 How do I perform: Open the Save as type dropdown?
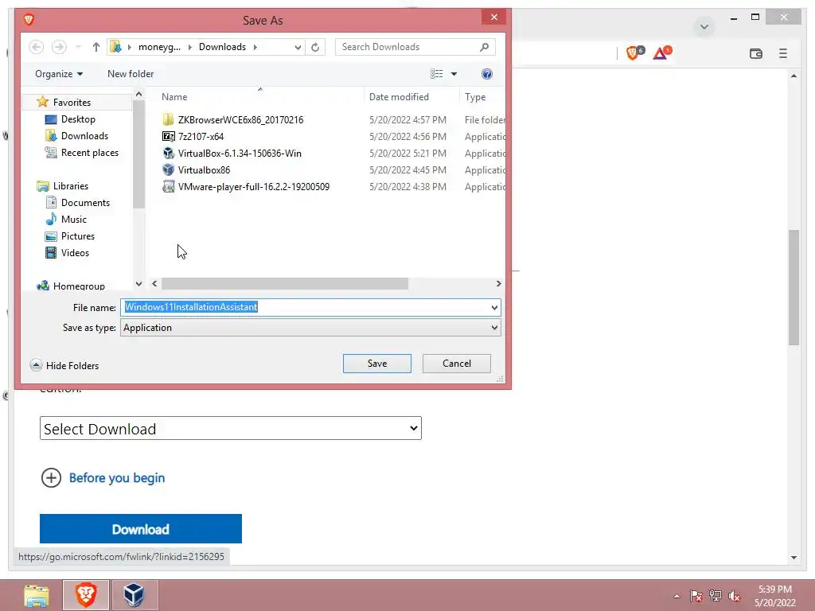click(310, 328)
